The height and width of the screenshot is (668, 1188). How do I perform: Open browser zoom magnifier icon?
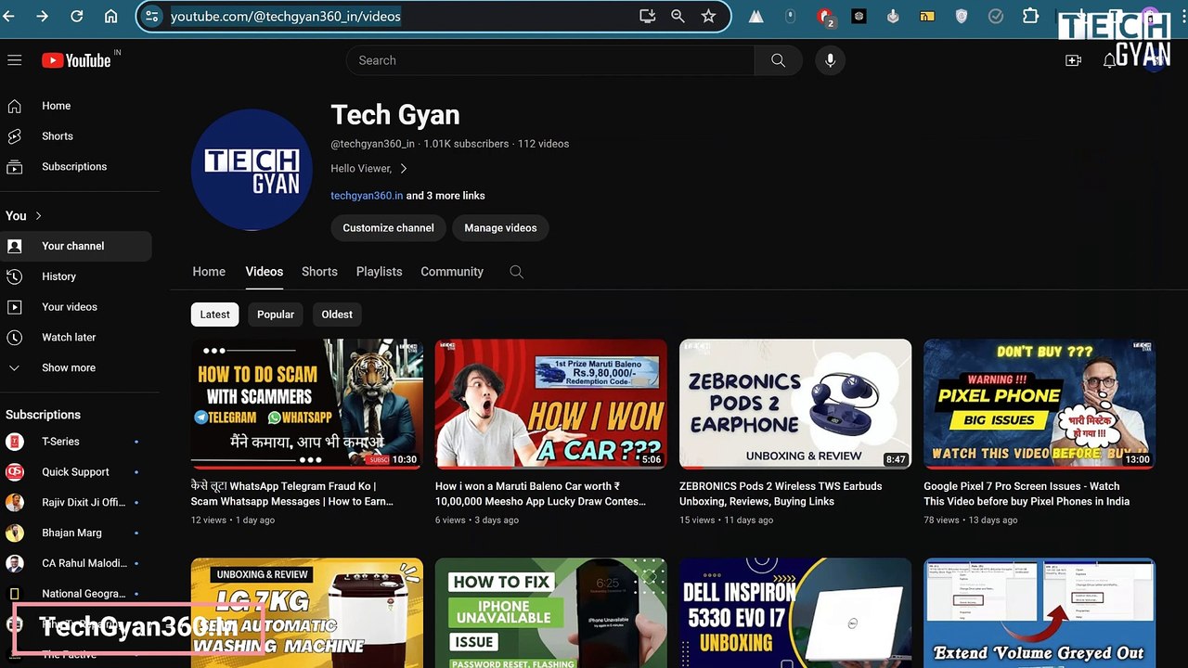(x=678, y=16)
